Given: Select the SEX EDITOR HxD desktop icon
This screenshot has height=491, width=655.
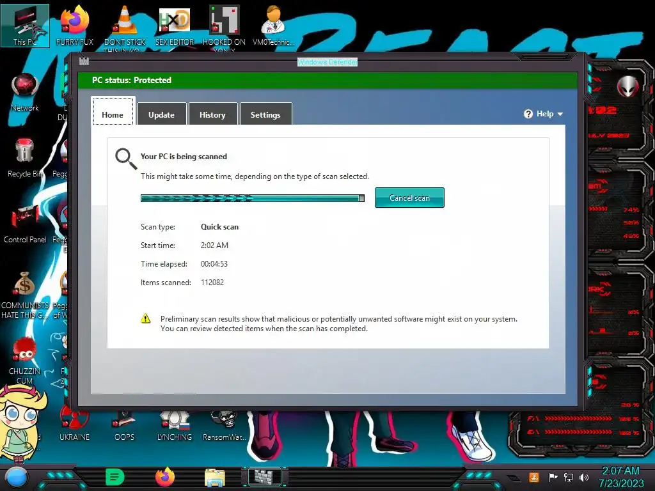Looking at the screenshot, I should click(175, 26).
